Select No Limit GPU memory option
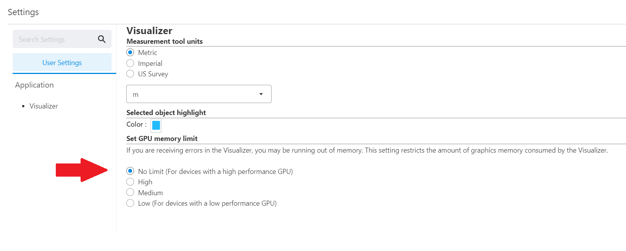Viewport: 626px width, 251px height. 130,171
